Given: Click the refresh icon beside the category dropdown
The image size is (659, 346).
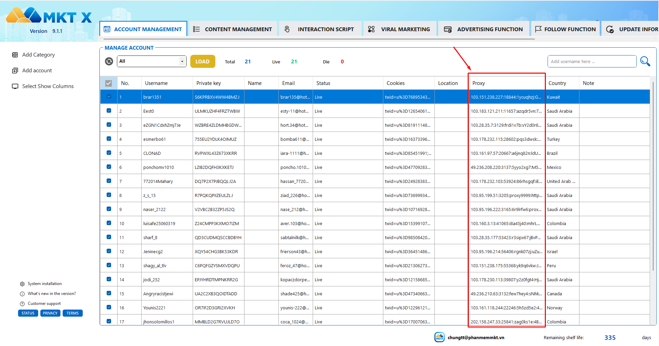Looking at the screenshot, I should point(109,61).
